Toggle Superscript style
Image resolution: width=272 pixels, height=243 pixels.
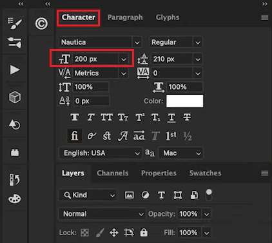coord(140,117)
